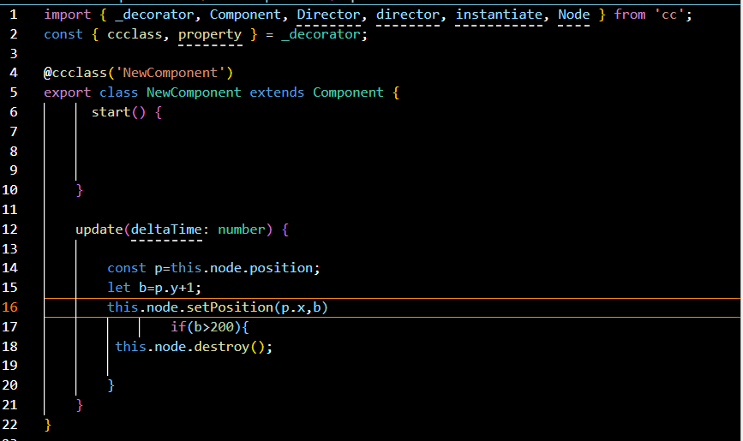The height and width of the screenshot is (441, 743).
Task: Click the underlined 'property' identifier
Action: point(210,34)
